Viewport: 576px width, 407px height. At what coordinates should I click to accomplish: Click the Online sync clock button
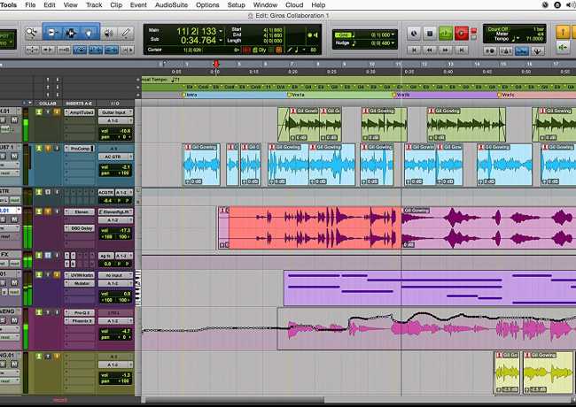click(414, 34)
